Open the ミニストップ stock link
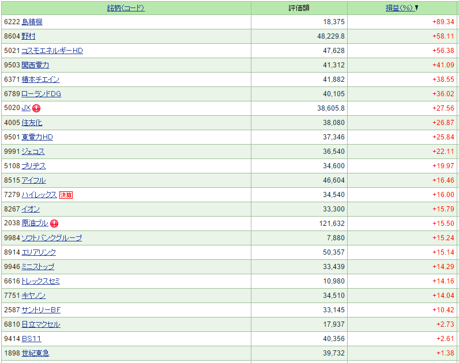Viewport: 459px width, 363px height. [x=38, y=266]
